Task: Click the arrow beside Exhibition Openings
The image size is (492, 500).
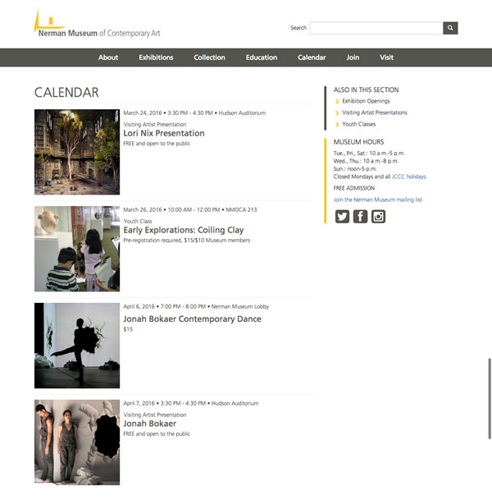Action: [x=337, y=102]
